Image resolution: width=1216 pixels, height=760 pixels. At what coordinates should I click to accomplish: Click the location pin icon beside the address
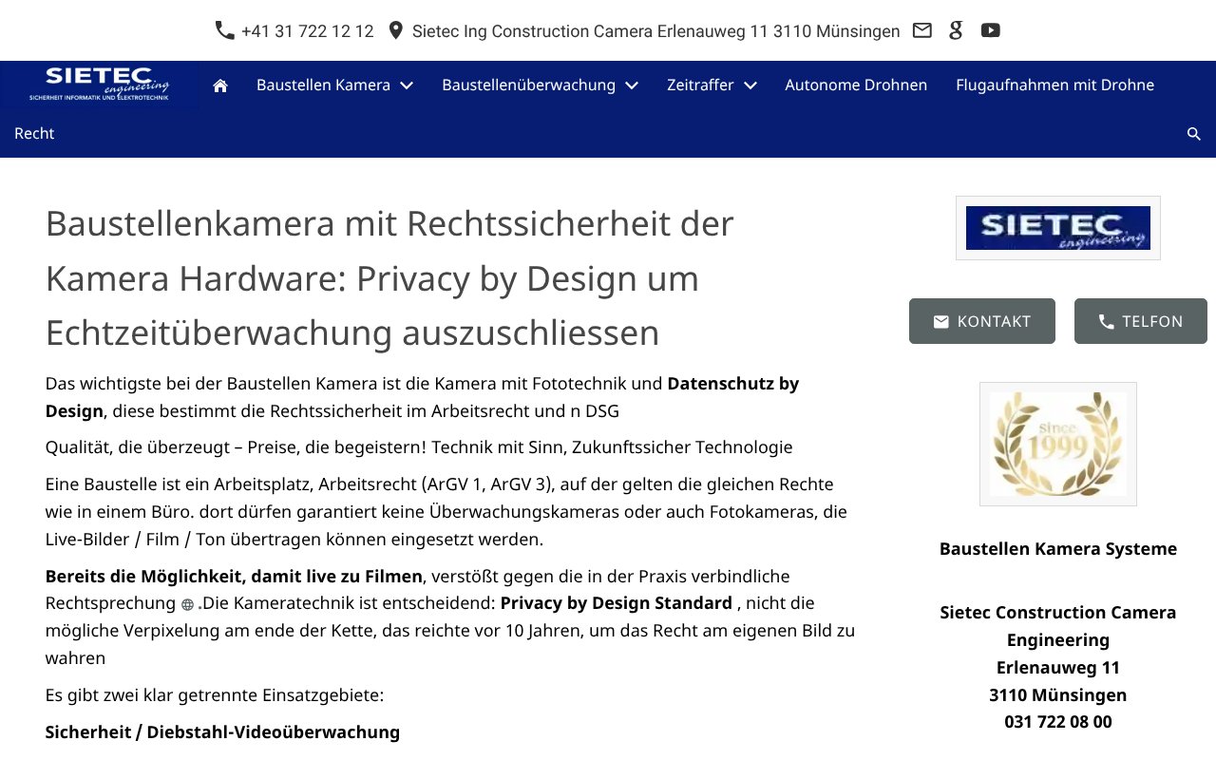tap(395, 29)
